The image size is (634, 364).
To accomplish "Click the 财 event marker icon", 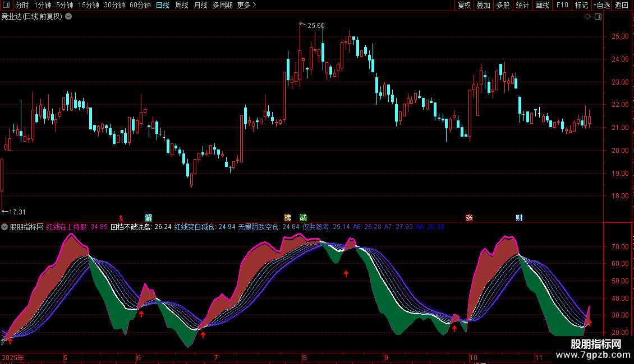I will (x=519, y=218).
